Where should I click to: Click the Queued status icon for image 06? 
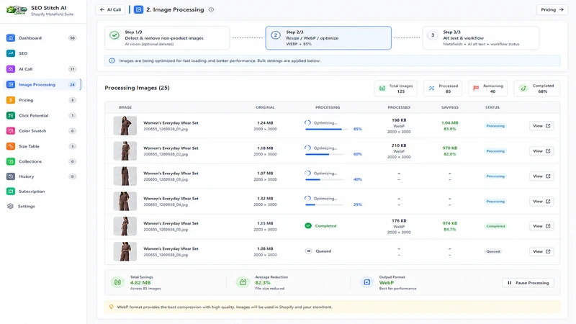309,251
